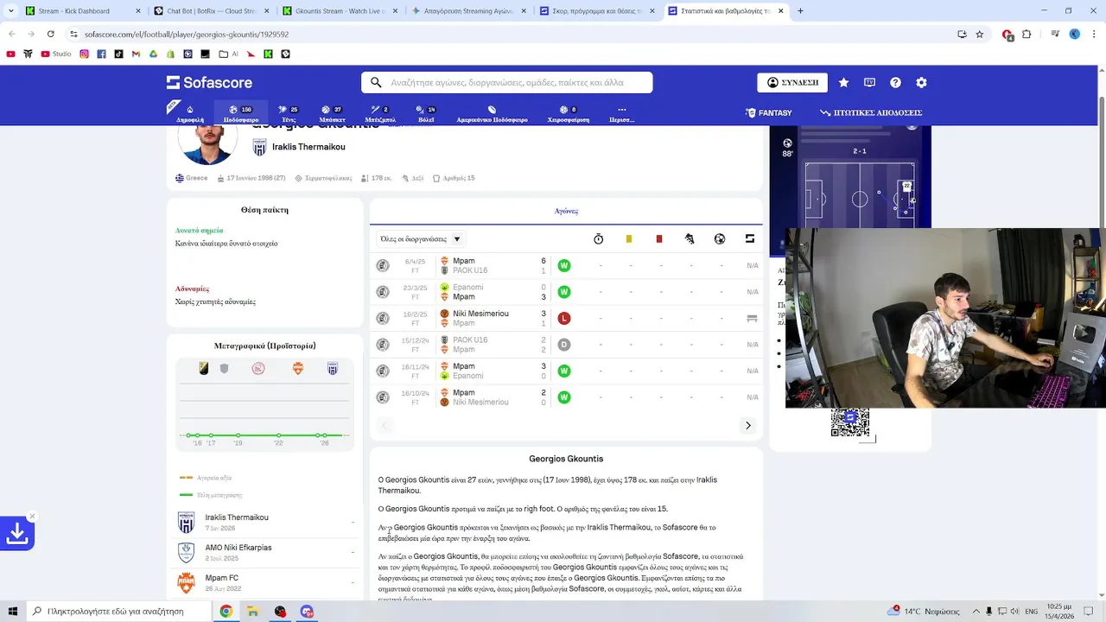
Task: Select the Μπάσκετ sport tab
Action: pyautogui.click(x=332, y=113)
